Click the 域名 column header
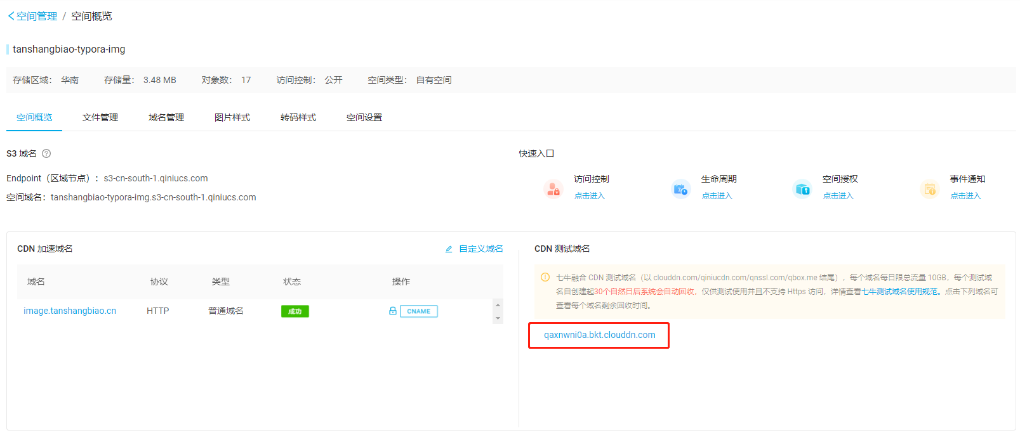 tap(36, 282)
